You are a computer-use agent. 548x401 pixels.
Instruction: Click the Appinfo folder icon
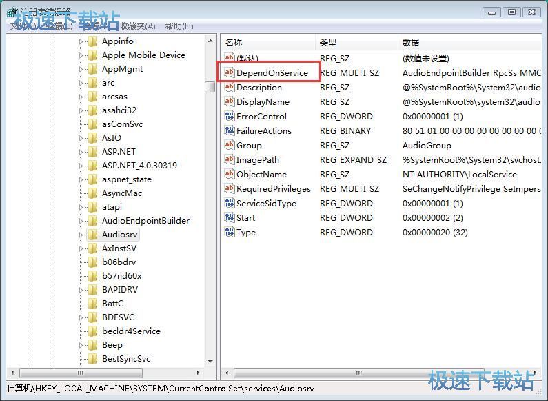[92, 41]
